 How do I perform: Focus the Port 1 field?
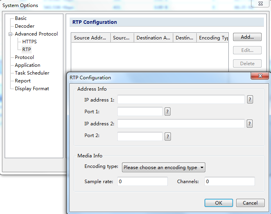pos(140,112)
